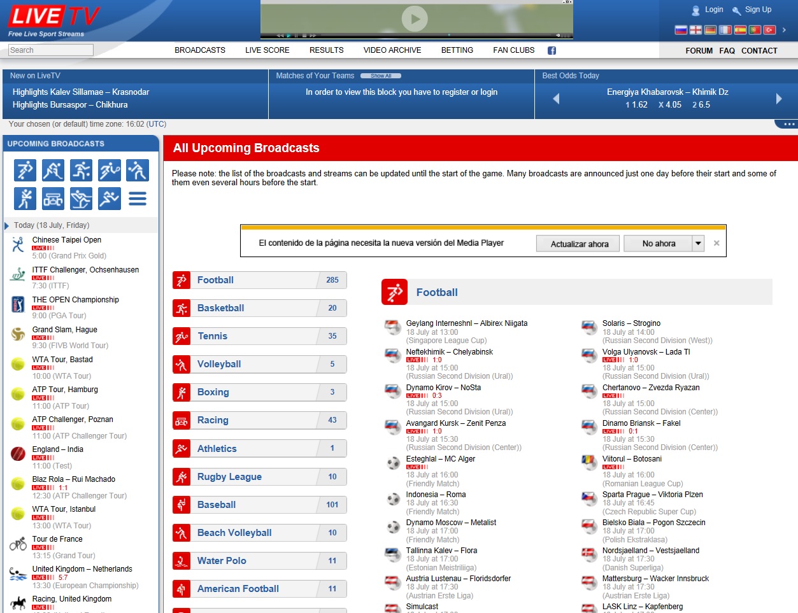
Task: Show more language flags arrow
Action: tap(784, 30)
